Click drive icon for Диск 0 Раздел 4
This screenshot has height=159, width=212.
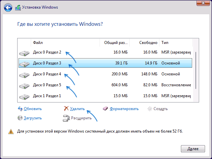pos(24,75)
